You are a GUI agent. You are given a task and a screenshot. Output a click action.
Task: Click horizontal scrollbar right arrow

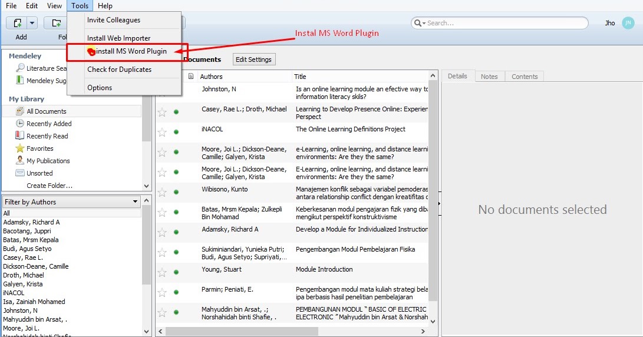click(423, 331)
